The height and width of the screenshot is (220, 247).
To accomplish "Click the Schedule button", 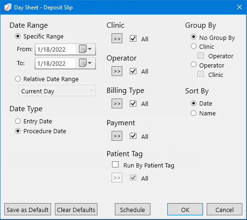I will click(x=133, y=209).
